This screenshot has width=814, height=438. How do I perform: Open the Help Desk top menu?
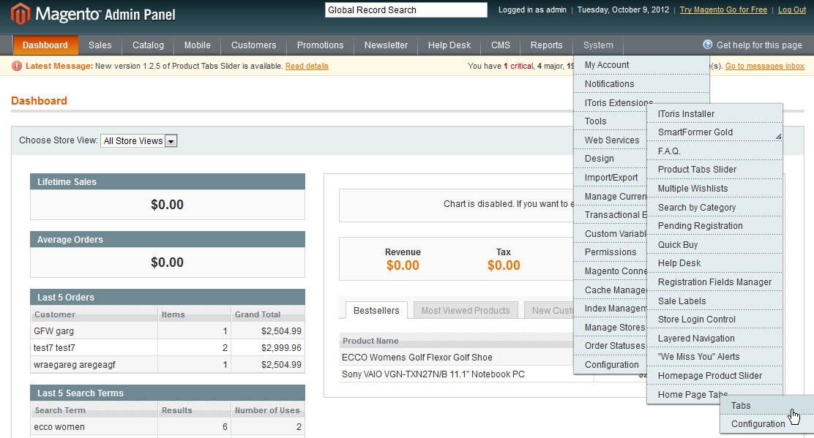pos(449,45)
